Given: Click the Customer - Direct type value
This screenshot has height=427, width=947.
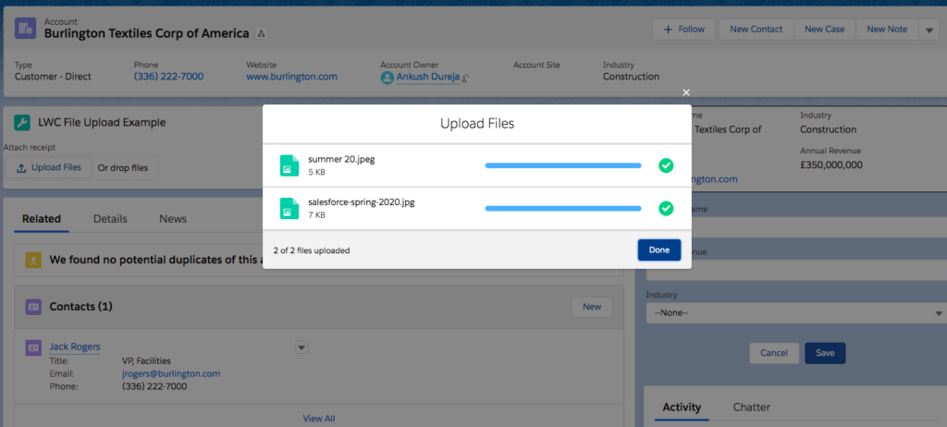Looking at the screenshot, I should click(x=53, y=77).
